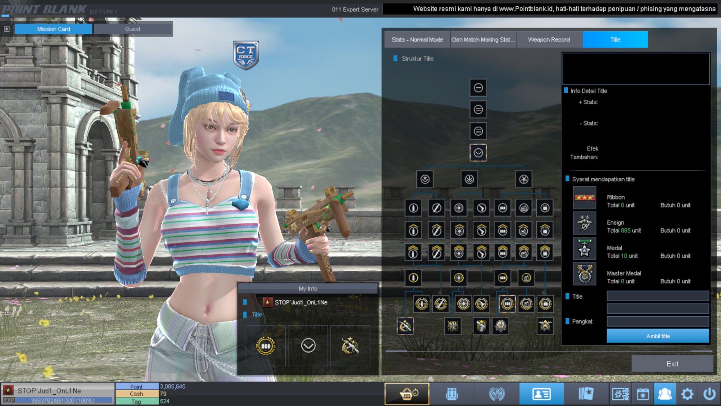This screenshot has width=721, height=406.
Task: Open the settings gear icon
Action: (x=687, y=394)
